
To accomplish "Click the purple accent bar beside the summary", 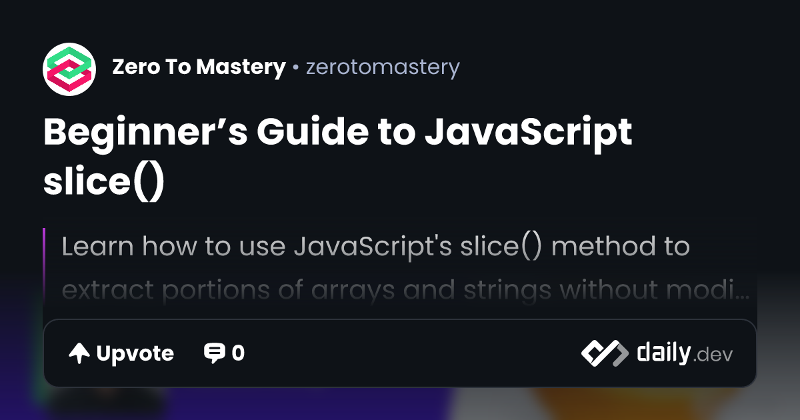I will [44, 267].
